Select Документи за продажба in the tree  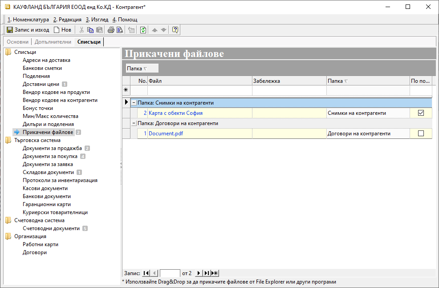click(52, 148)
